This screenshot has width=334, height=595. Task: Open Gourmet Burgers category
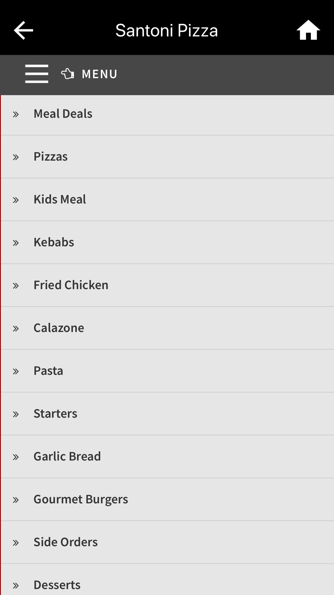point(80,499)
